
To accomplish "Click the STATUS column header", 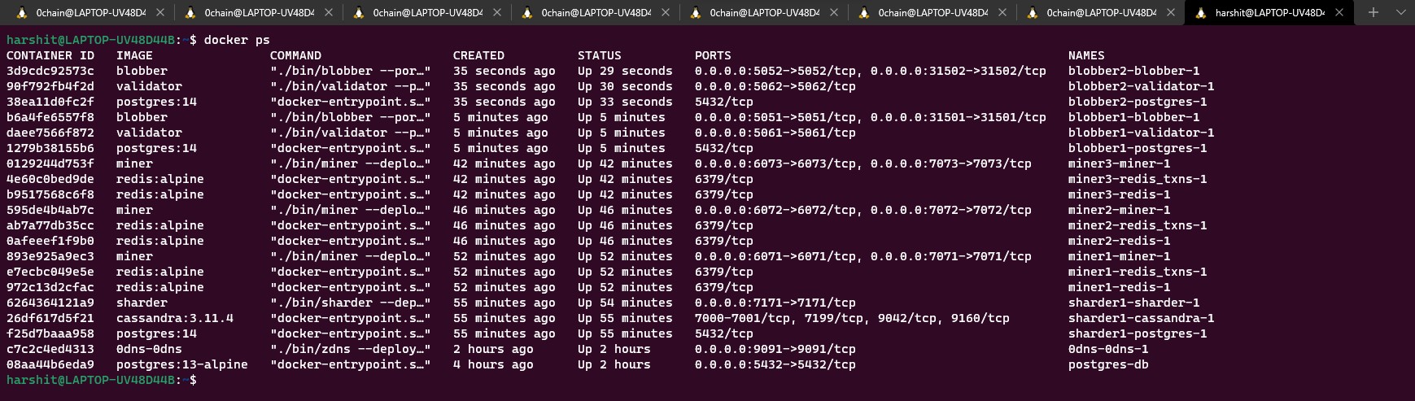I will (x=600, y=55).
